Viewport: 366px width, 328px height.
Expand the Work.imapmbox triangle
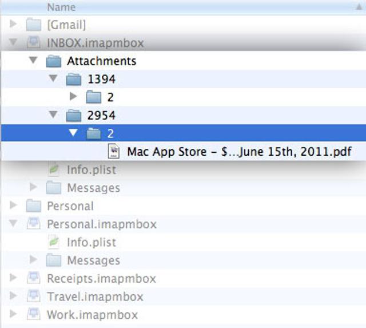pyautogui.click(x=13, y=314)
